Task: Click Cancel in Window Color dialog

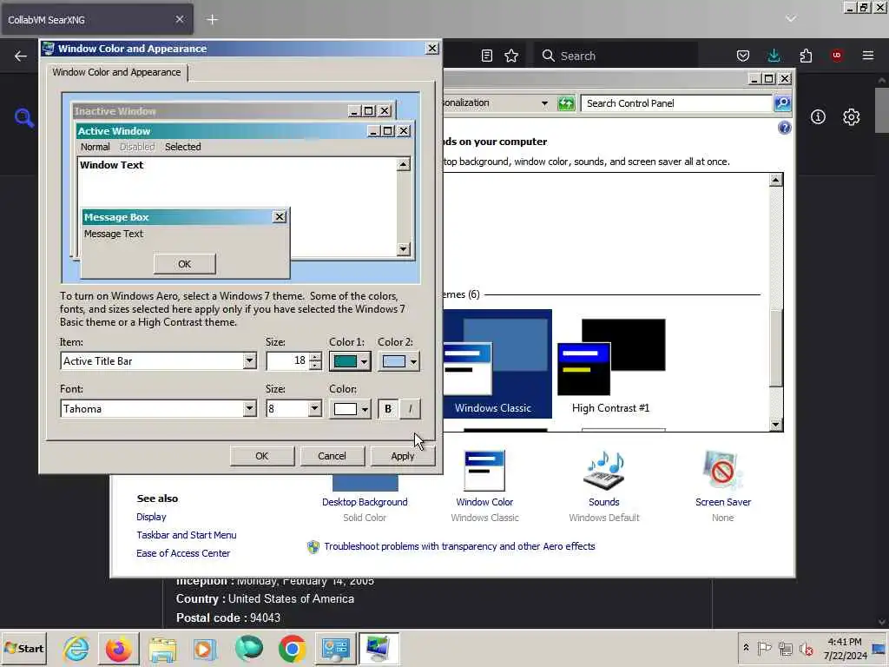Action: (332, 456)
